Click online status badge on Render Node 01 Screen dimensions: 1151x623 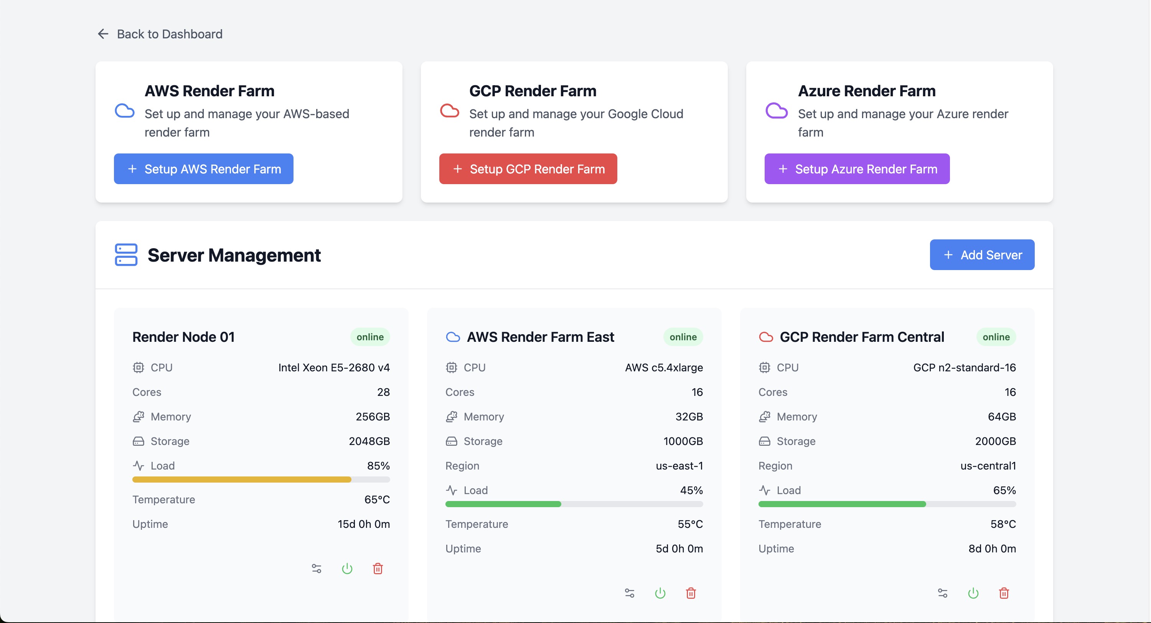tap(370, 337)
